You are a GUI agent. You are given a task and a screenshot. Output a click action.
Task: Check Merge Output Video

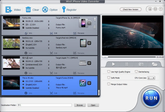[109, 84]
